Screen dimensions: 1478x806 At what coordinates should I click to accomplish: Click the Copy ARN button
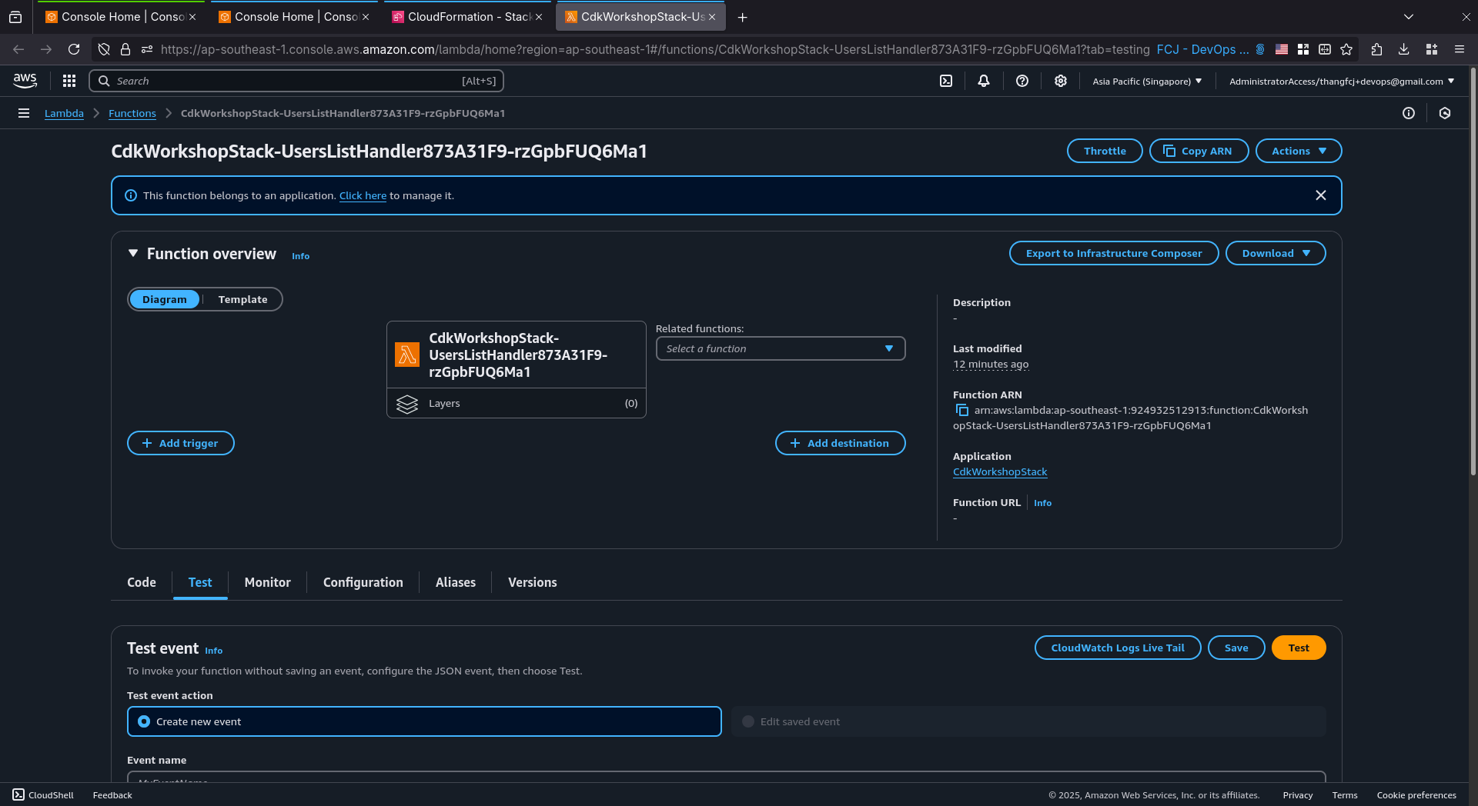[x=1199, y=151]
